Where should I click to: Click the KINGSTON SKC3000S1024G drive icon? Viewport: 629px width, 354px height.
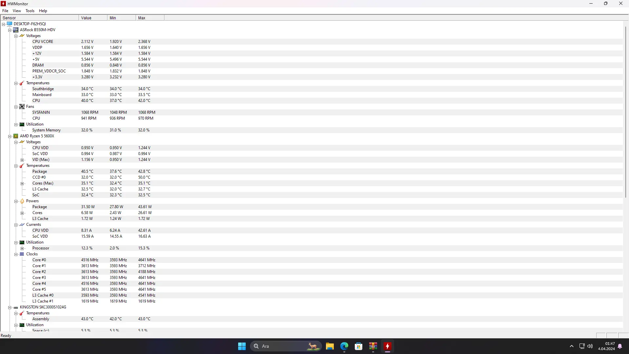(16, 307)
